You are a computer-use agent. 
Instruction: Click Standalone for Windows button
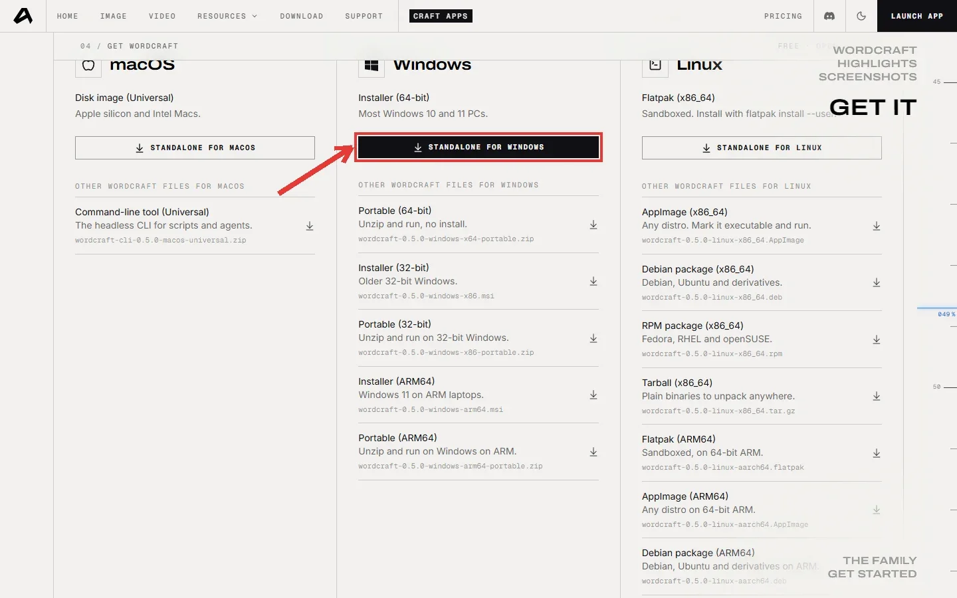click(478, 147)
